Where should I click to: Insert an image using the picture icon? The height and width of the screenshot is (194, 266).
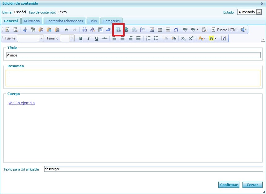click(152, 30)
